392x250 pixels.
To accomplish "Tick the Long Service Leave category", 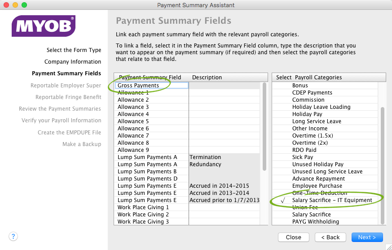I will coord(325,121).
